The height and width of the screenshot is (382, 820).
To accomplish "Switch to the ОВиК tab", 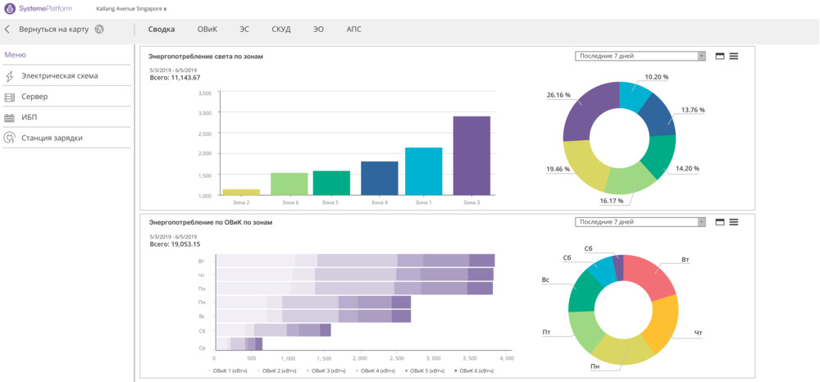I will pos(207,30).
